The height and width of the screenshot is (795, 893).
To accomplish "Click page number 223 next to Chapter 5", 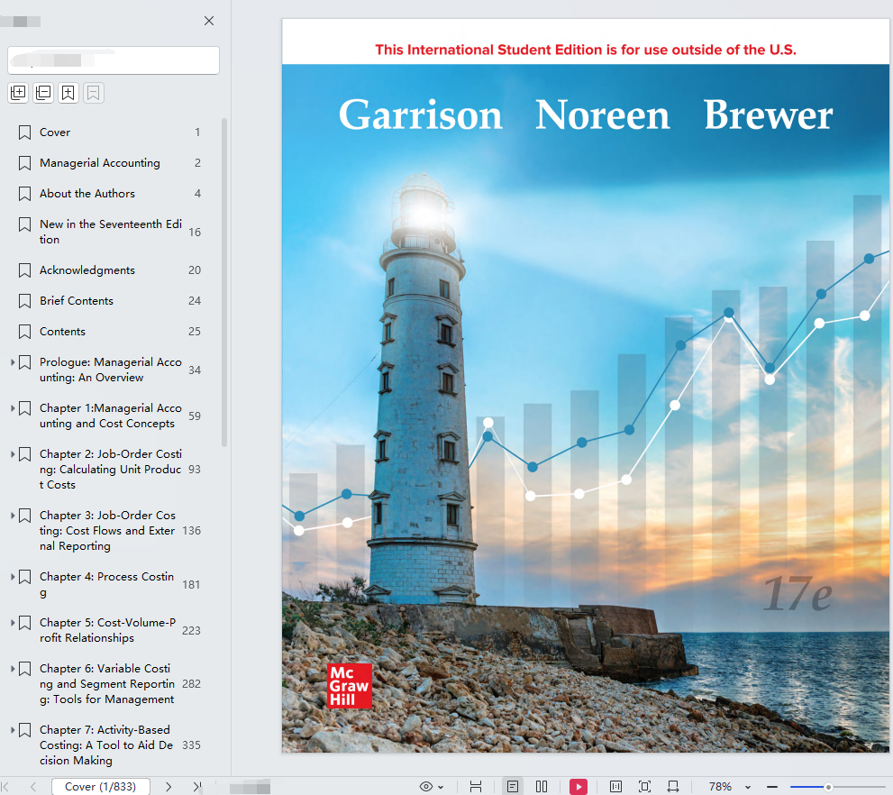I will 191,630.
